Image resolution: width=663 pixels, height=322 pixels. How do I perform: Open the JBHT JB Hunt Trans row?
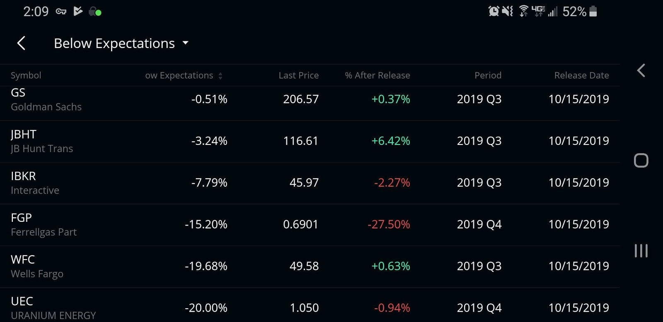(x=310, y=142)
